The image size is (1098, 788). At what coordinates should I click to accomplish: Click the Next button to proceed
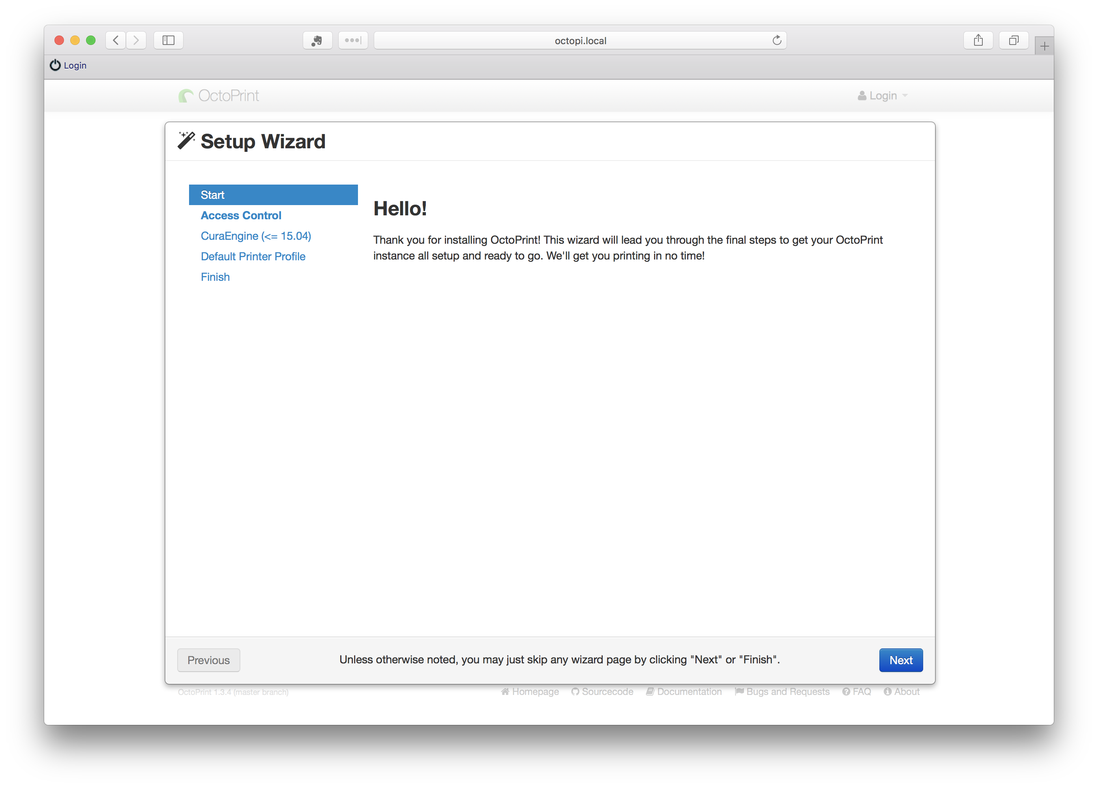tap(900, 660)
